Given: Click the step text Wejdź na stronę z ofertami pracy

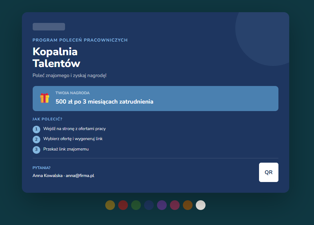Looking at the screenshot, I should pyautogui.click(x=74, y=129).
